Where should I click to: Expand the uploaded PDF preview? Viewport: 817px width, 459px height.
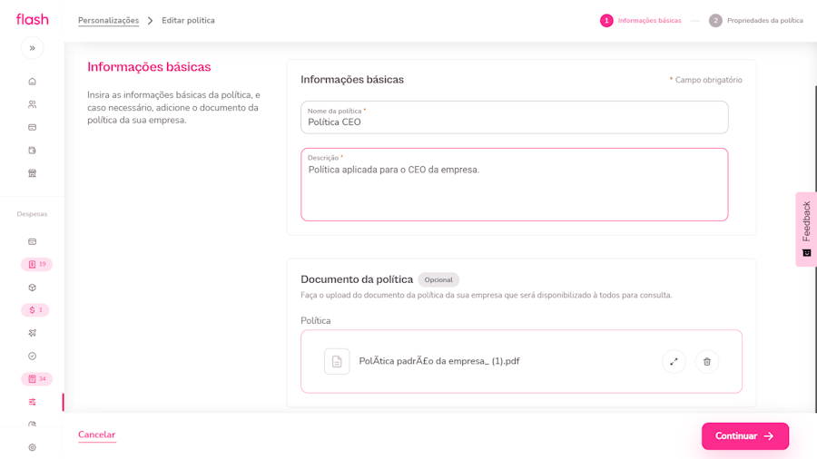pos(674,361)
